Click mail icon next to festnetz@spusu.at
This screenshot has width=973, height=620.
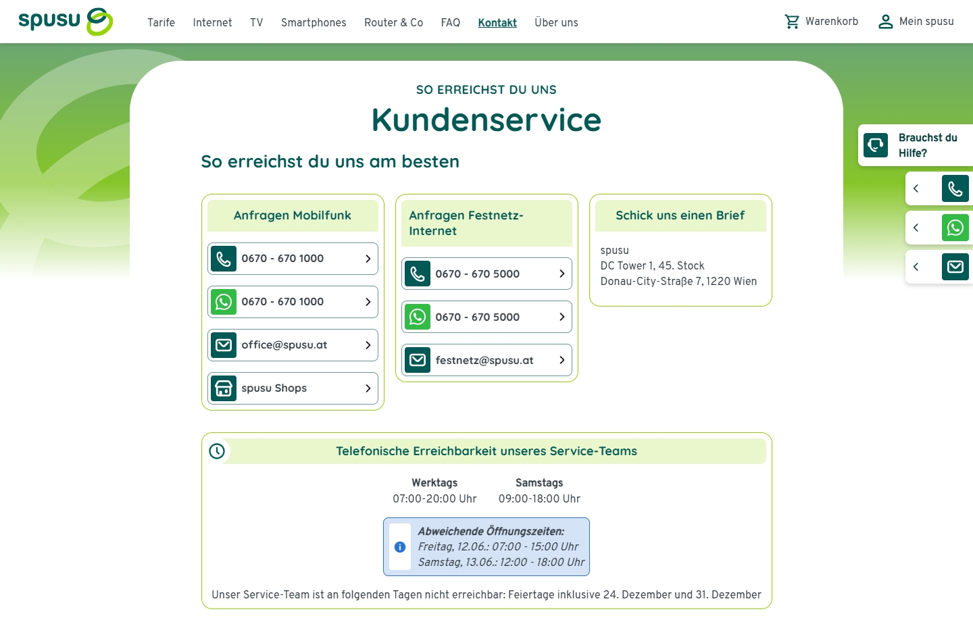[x=418, y=360]
